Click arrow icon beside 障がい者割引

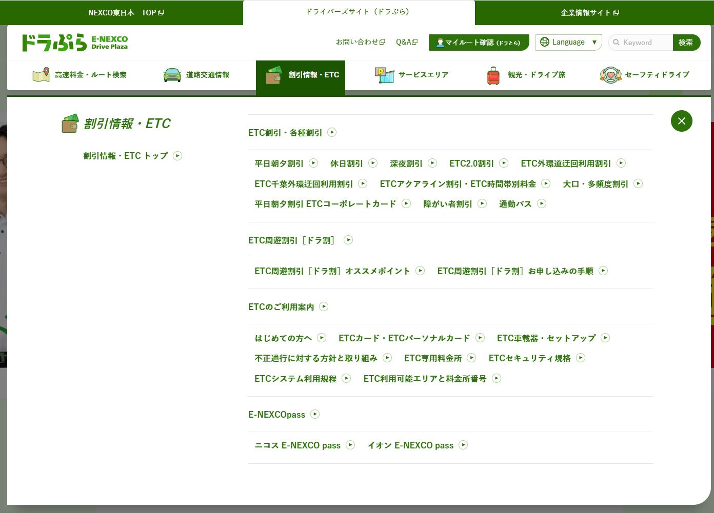[x=482, y=203]
